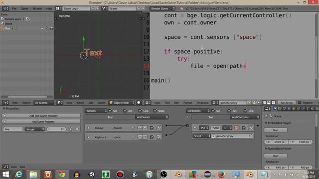The width and height of the screenshot is (319, 179).
Task: Toggle sensors Act checkbox
Action: click(x=125, y=110)
